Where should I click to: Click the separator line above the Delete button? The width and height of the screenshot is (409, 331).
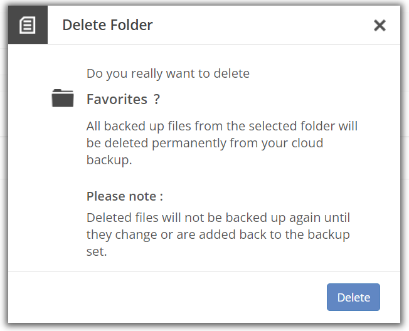click(x=204, y=271)
